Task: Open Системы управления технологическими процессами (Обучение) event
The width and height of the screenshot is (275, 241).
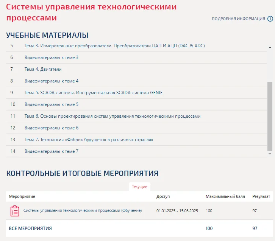Action: point(83,210)
